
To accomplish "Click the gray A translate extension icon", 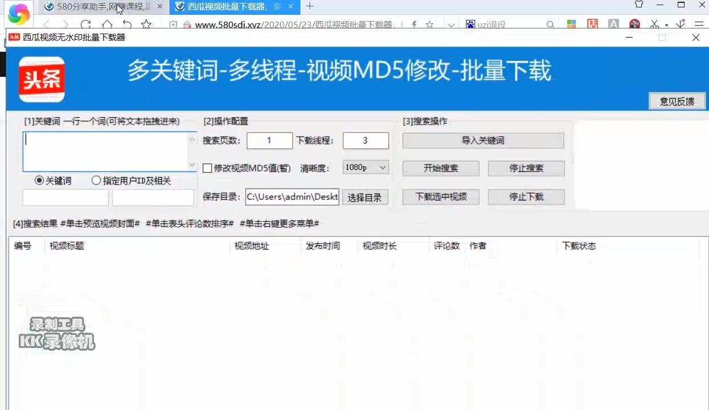I will coord(613,24).
